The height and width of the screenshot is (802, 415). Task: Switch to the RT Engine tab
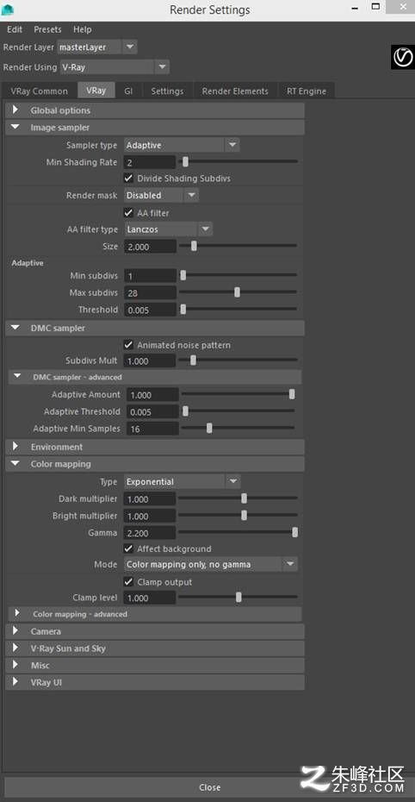pos(307,91)
